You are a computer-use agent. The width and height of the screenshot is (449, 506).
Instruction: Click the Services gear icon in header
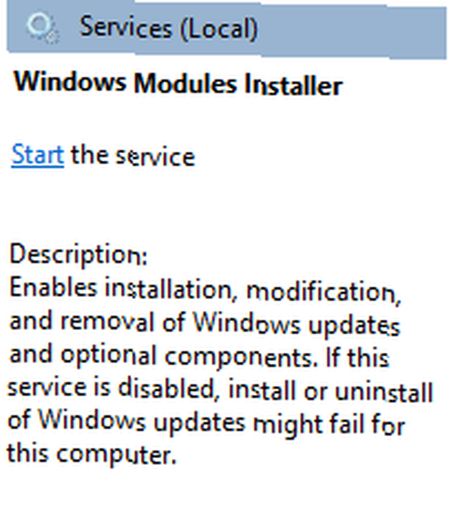pyautogui.click(x=42, y=28)
